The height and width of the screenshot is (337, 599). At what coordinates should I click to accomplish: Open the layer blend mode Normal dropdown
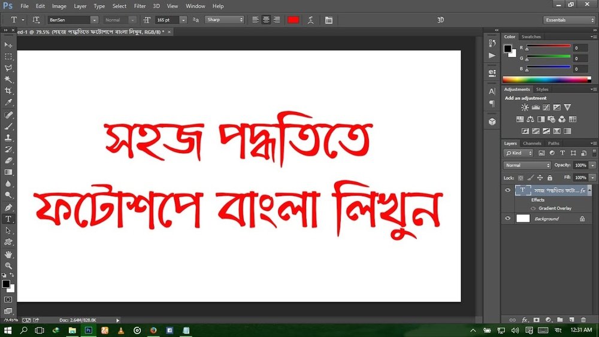point(527,165)
